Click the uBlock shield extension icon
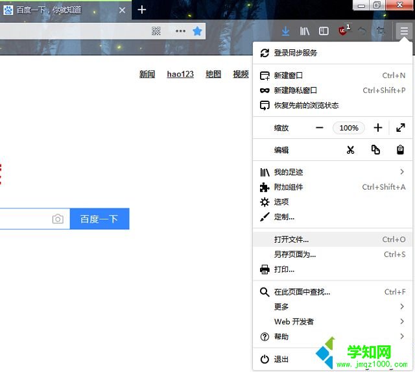 click(x=343, y=31)
